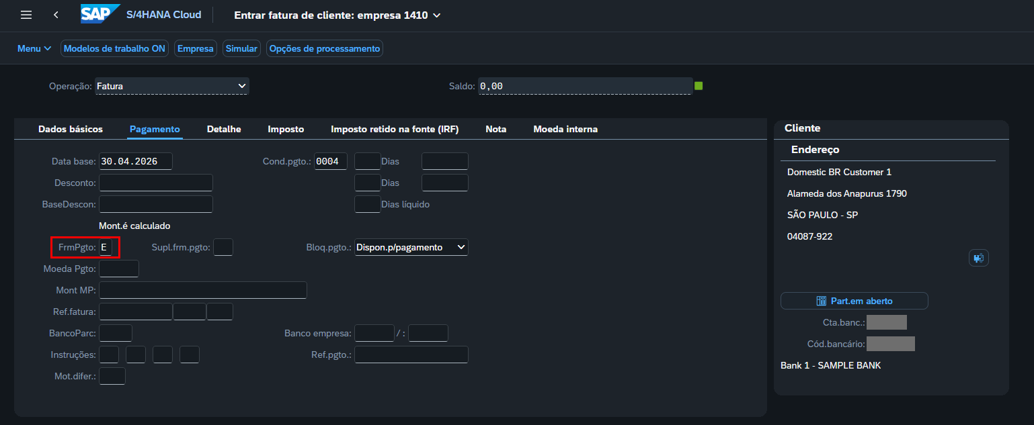This screenshot has width=1034, height=425.
Task: Click Modelos de trabalho ON button
Action: coord(114,48)
